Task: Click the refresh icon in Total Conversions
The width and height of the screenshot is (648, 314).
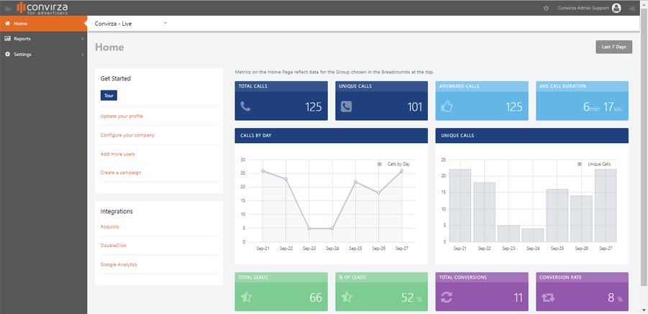Action: click(447, 297)
